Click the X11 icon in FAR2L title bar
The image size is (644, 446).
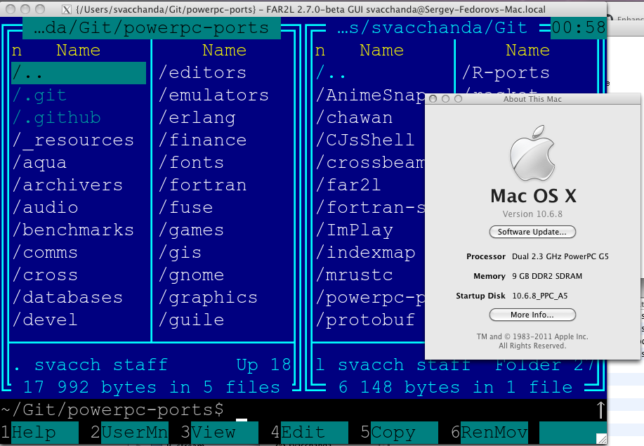tap(67, 9)
